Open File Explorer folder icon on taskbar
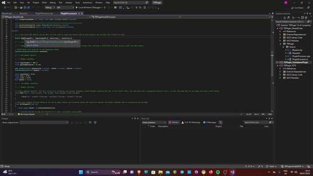Screen dimensions: 313x176 click(160, 172)
